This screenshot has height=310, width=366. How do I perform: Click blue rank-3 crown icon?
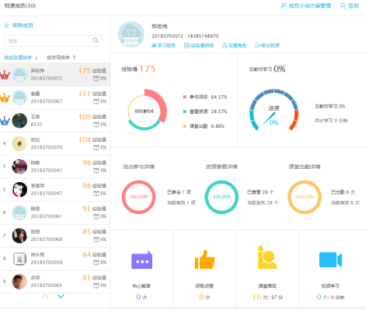pyautogui.click(x=5, y=121)
